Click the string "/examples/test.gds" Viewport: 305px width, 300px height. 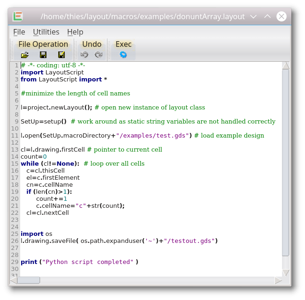click(152, 135)
